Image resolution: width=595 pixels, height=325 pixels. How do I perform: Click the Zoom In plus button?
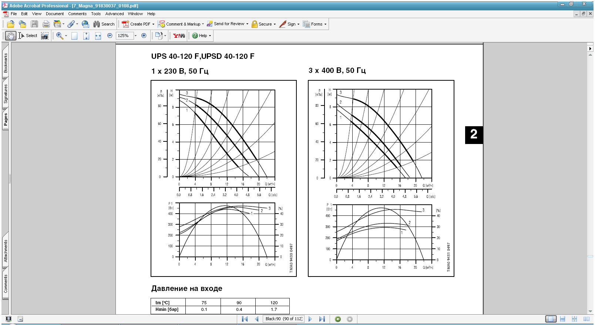pos(144,36)
